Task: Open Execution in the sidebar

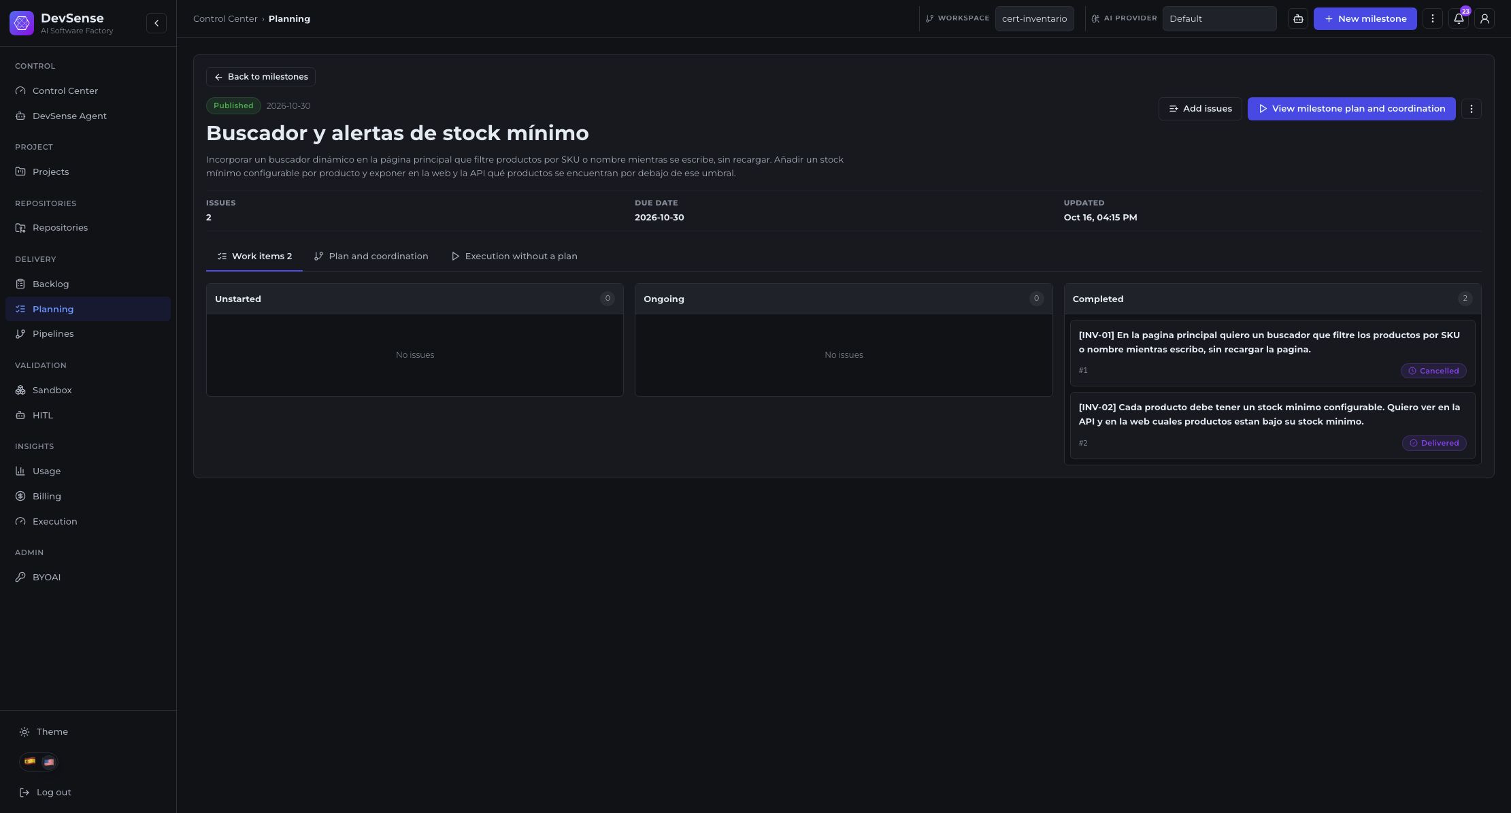Action: pos(88,522)
